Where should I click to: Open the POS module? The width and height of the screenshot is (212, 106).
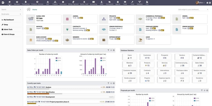click(x=147, y=3)
